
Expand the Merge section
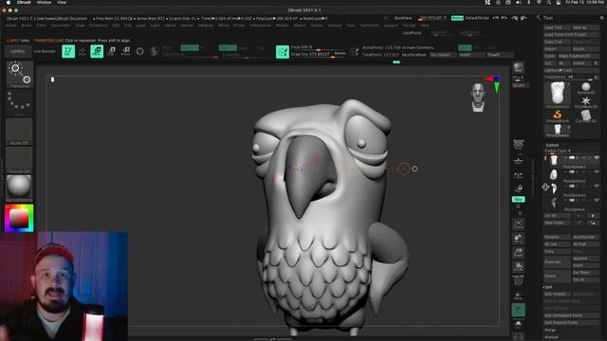point(550,330)
